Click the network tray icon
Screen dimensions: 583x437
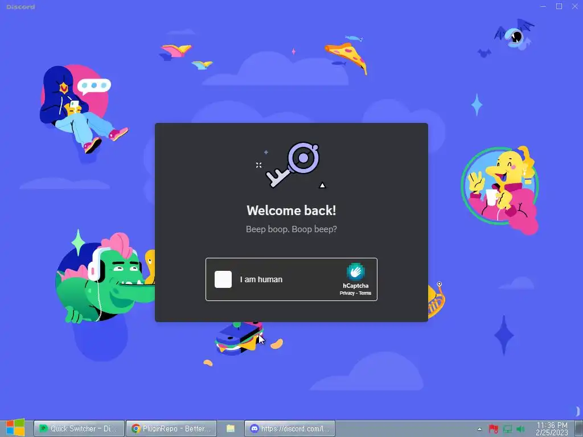507,429
